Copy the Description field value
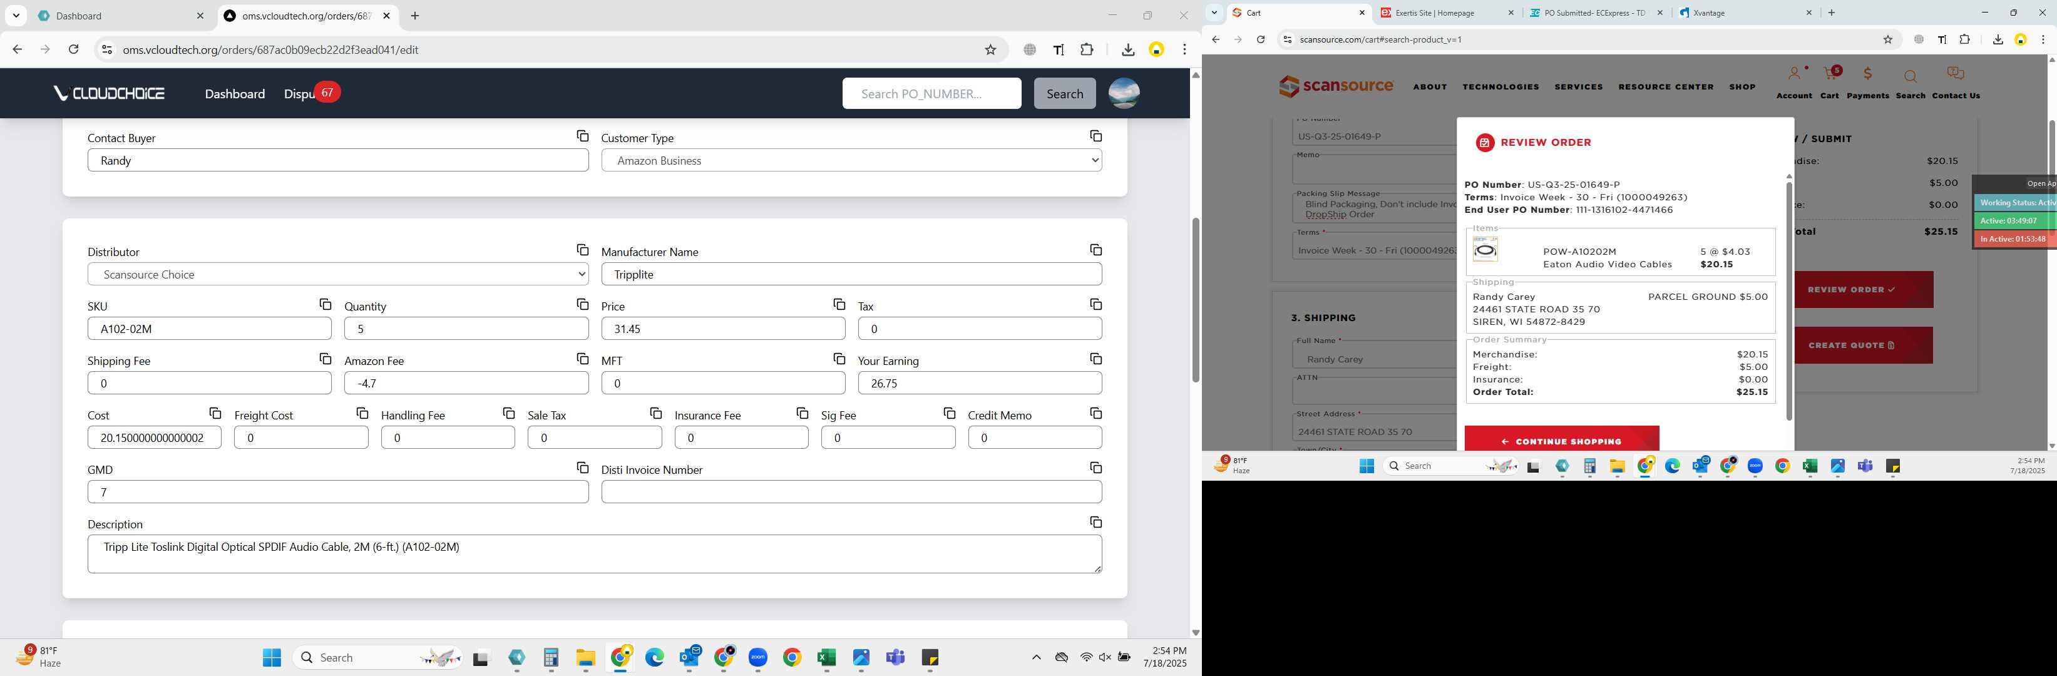 tap(1095, 522)
